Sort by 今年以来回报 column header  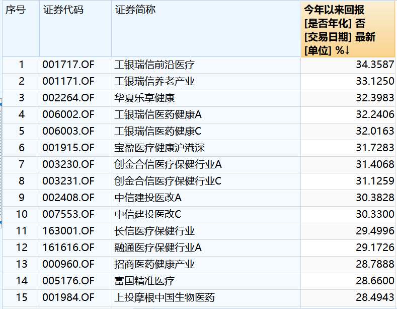pos(348,29)
